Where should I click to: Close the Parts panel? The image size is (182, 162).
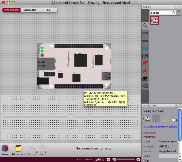point(180,7)
